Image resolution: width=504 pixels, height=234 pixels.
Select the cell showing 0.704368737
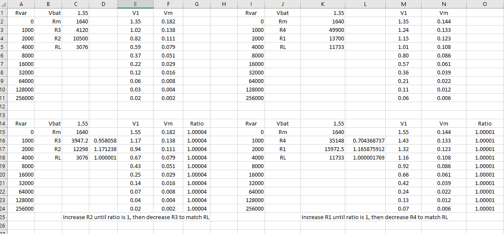(368, 140)
